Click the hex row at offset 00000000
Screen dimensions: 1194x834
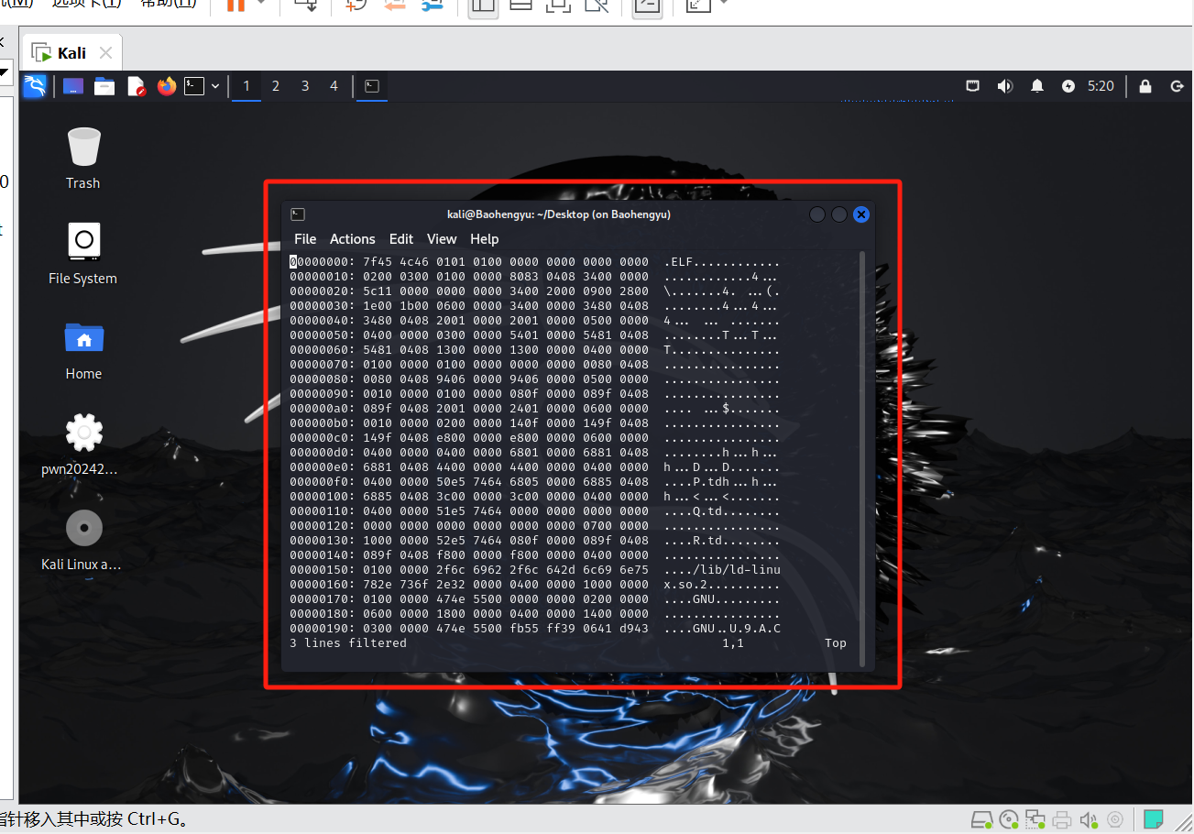[x=535, y=262]
